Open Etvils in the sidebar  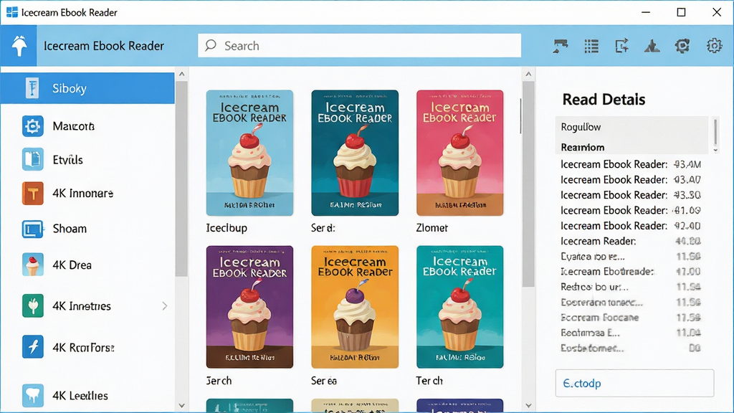click(x=68, y=160)
